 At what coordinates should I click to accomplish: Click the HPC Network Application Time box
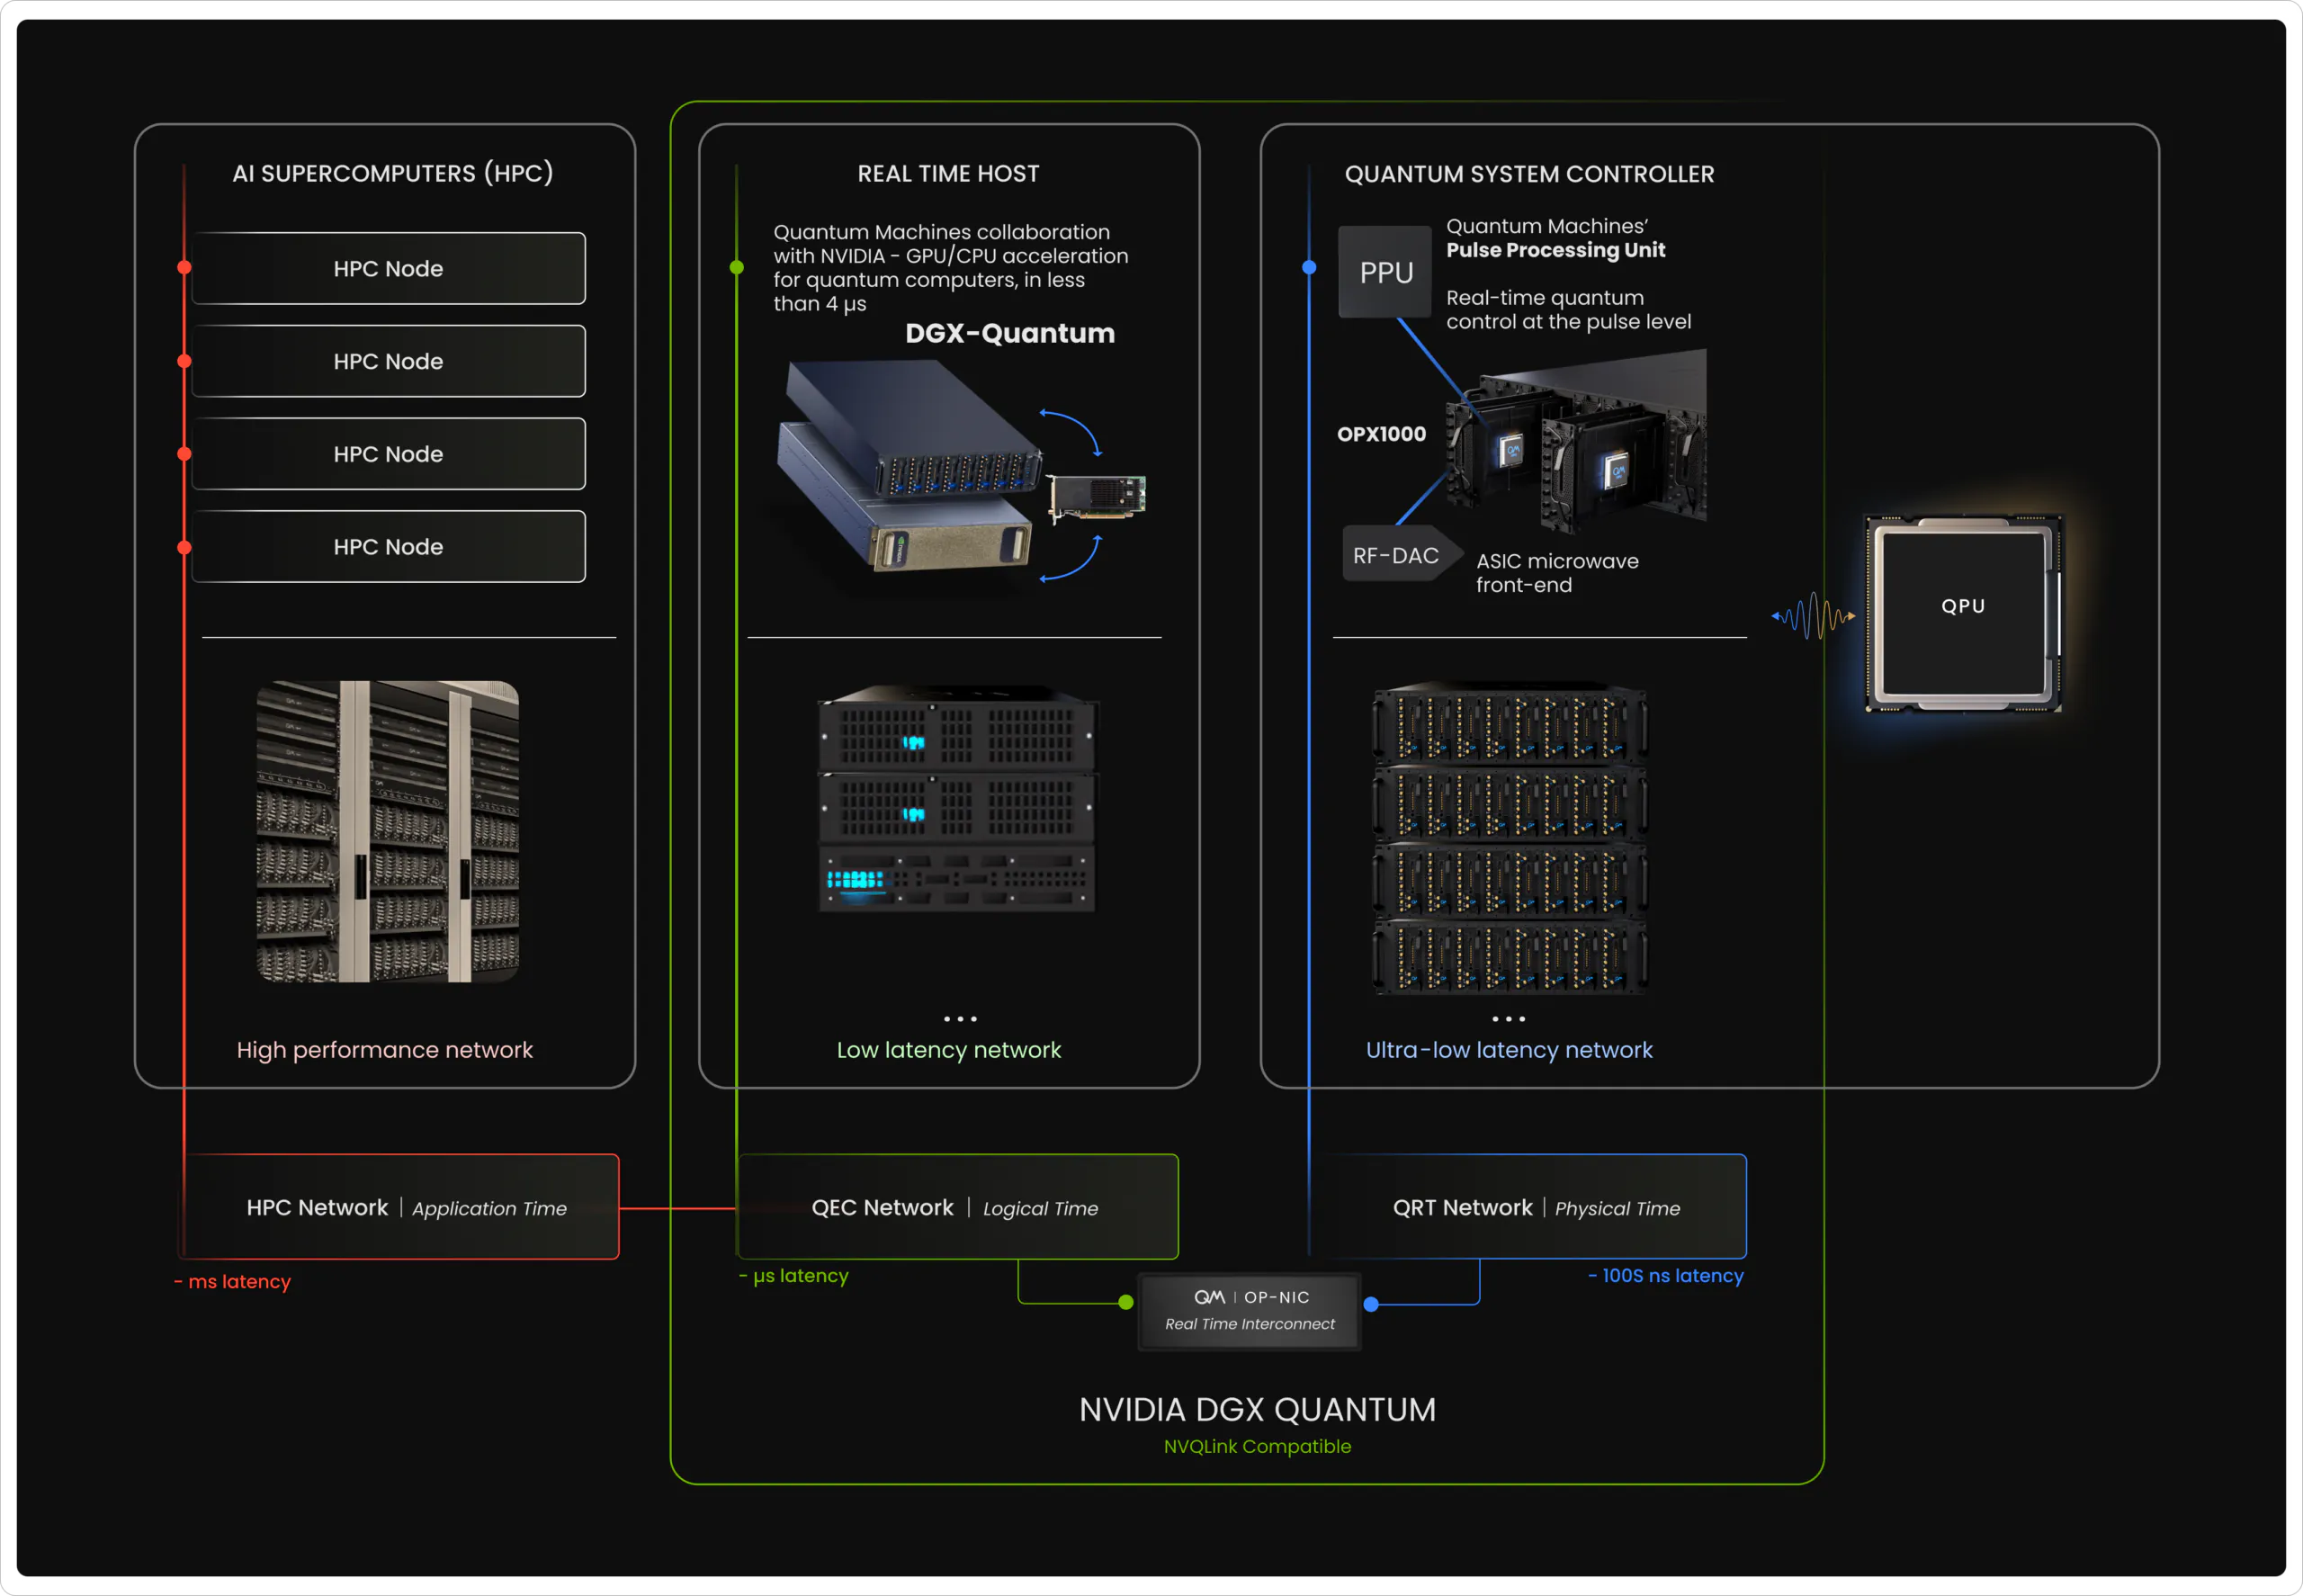click(401, 1207)
